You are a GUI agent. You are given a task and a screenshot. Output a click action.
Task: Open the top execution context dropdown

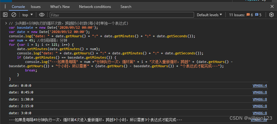click(x=28, y=15)
